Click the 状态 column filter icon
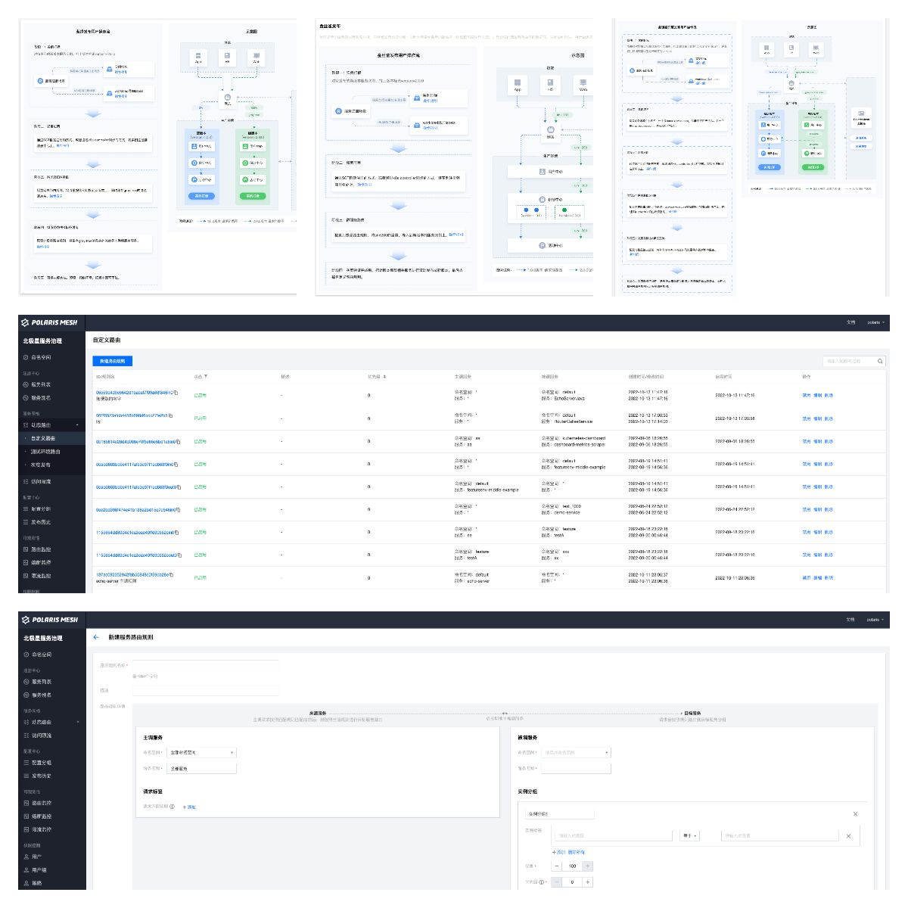Image resolution: width=908 pixels, height=908 pixels. [x=205, y=376]
